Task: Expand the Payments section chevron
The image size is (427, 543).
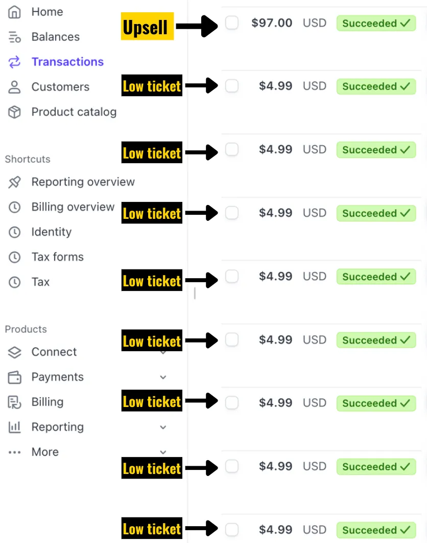Action: 163,377
